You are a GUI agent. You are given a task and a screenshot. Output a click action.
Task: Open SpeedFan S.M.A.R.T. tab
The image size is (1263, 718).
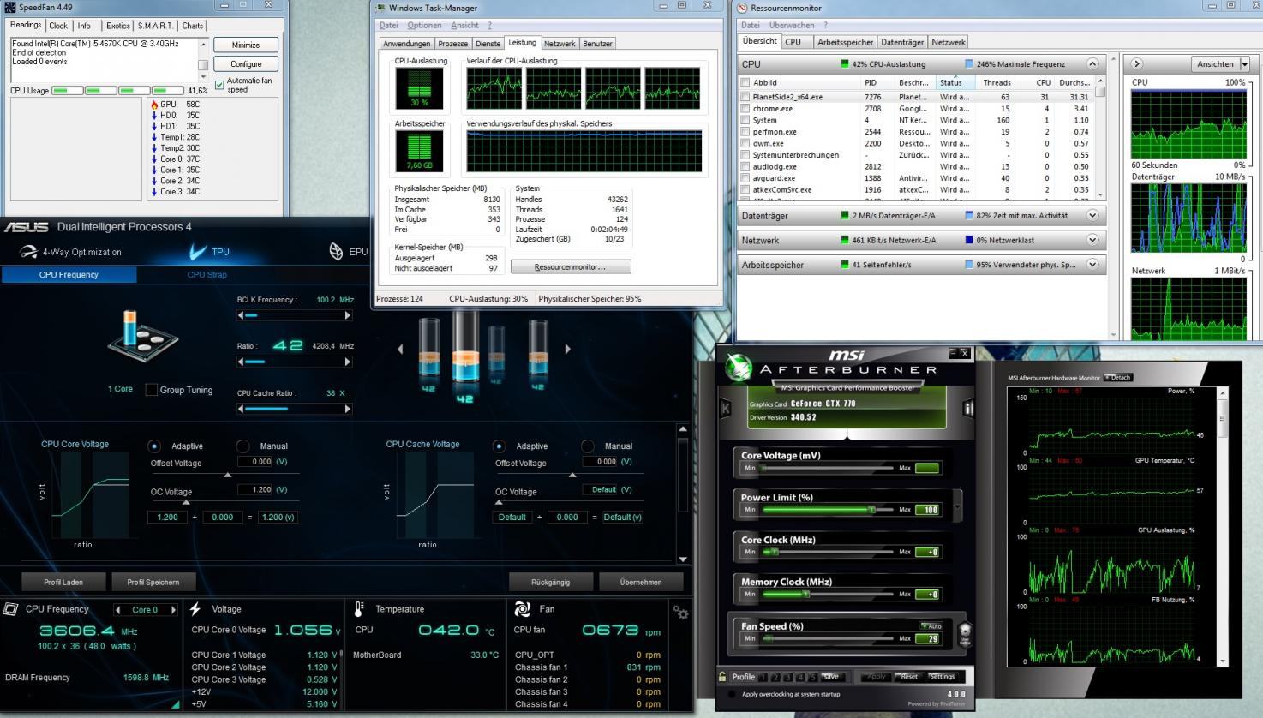pyautogui.click(x=155, y=26)
